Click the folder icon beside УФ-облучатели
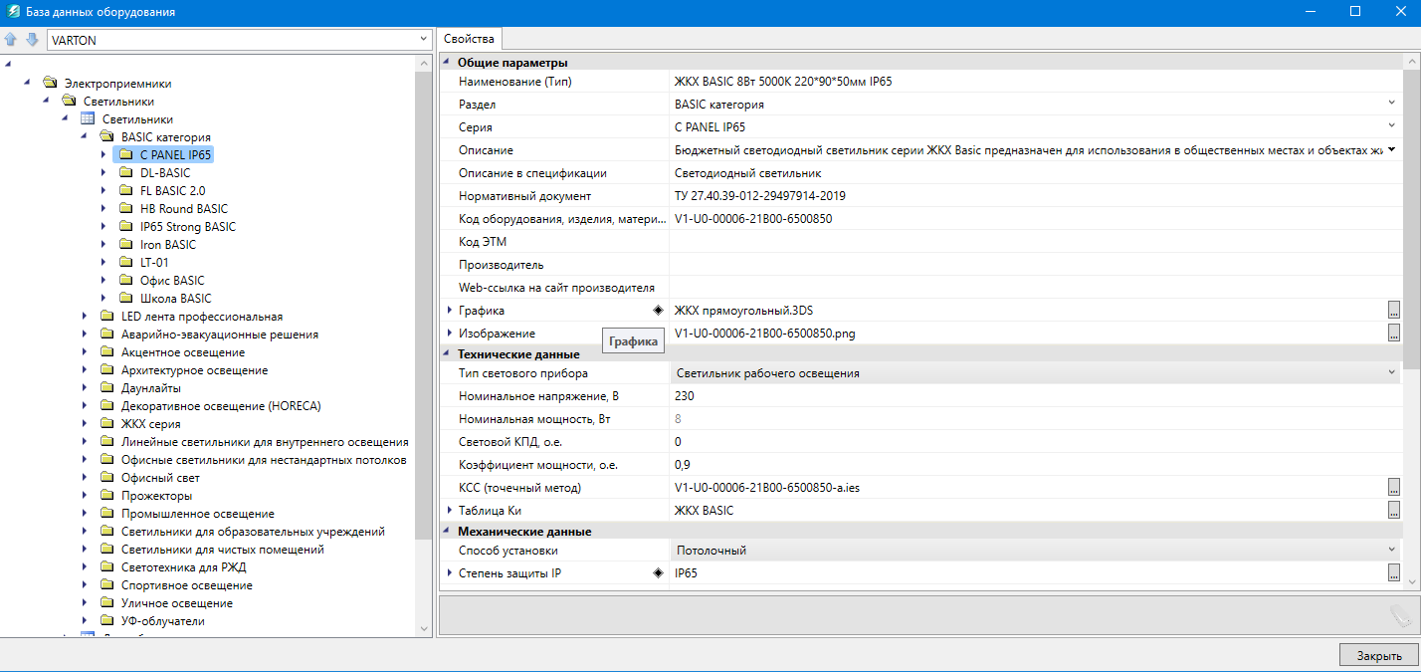This screenshot has width=1421, height=672. (x=107, y=621)
